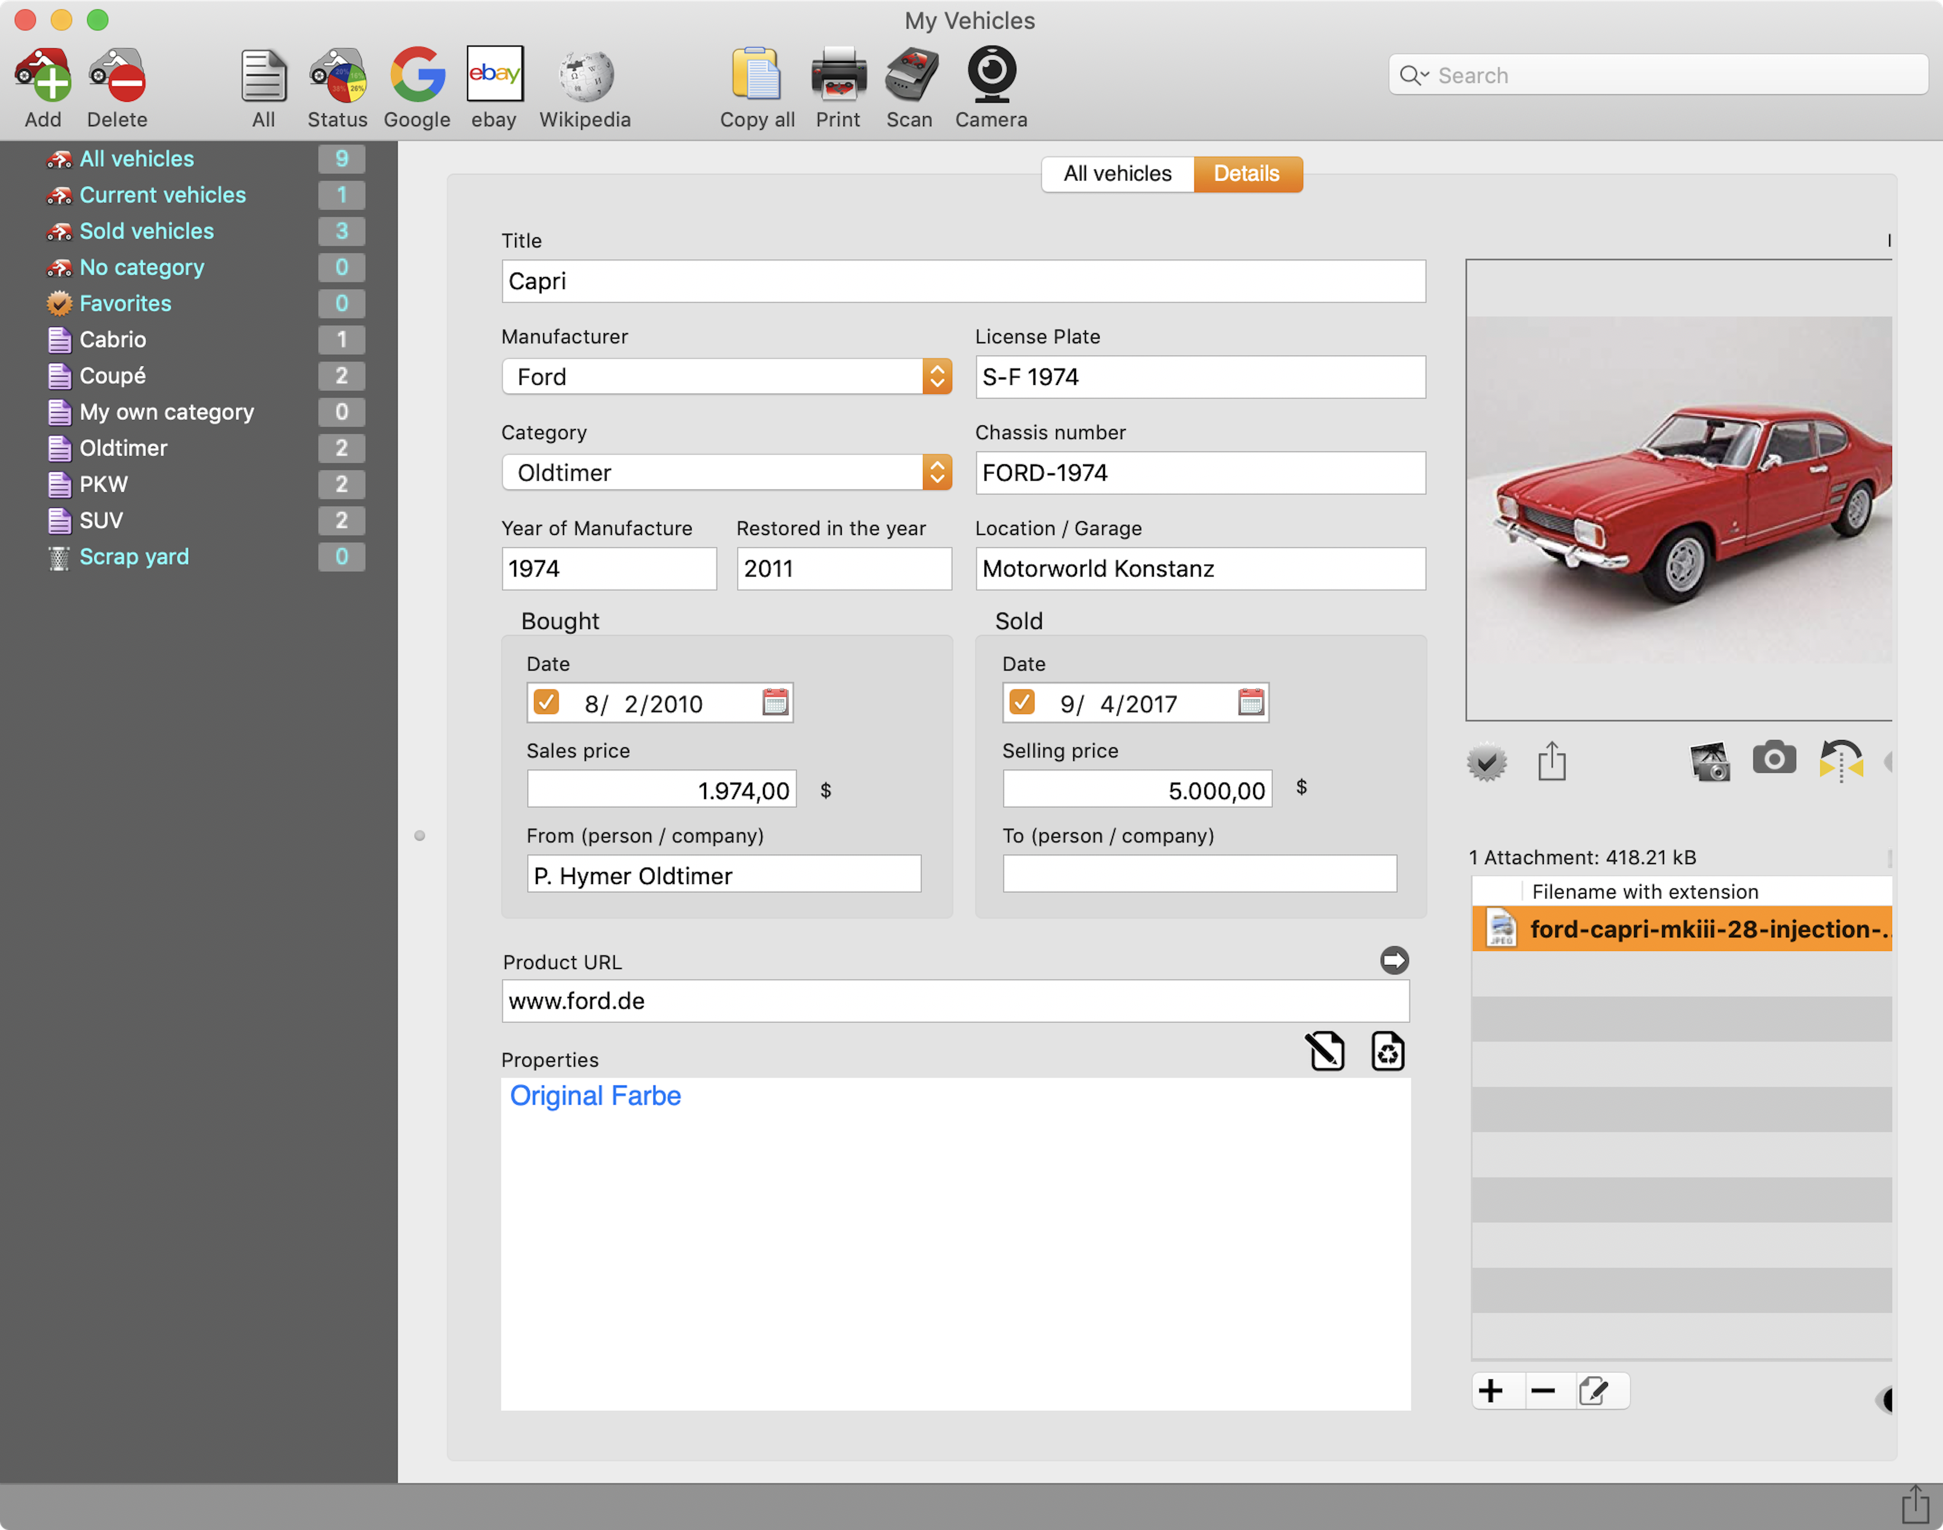Look up vehicle on Wikipedia icon
Viewport: 1943px width, 1530px height.
586,74
